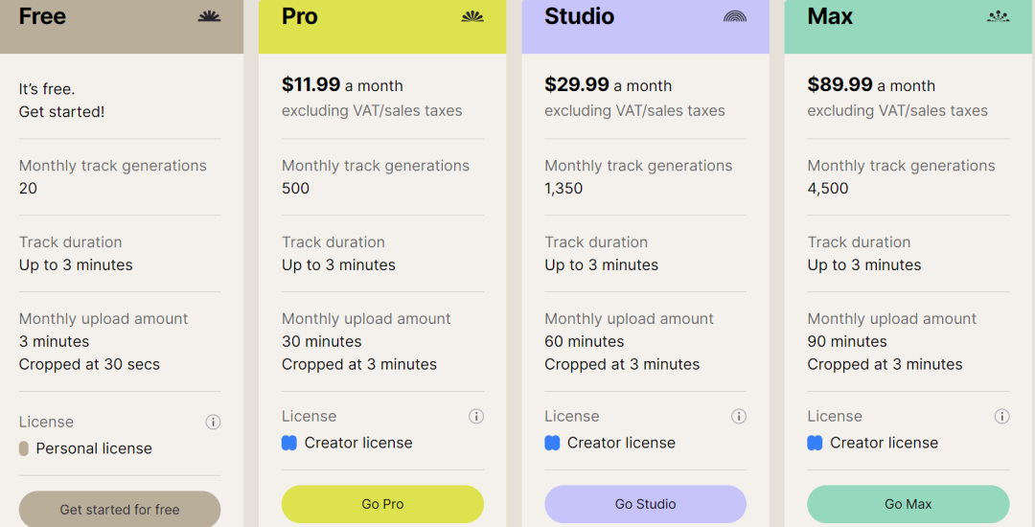Click the Studio plan title heading
This screenshot has width=1035, height=527.
pyautogui.click(x=579, y=16)
